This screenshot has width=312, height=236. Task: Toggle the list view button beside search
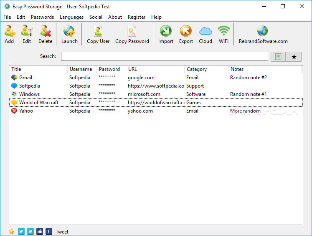tap(278, 57)
